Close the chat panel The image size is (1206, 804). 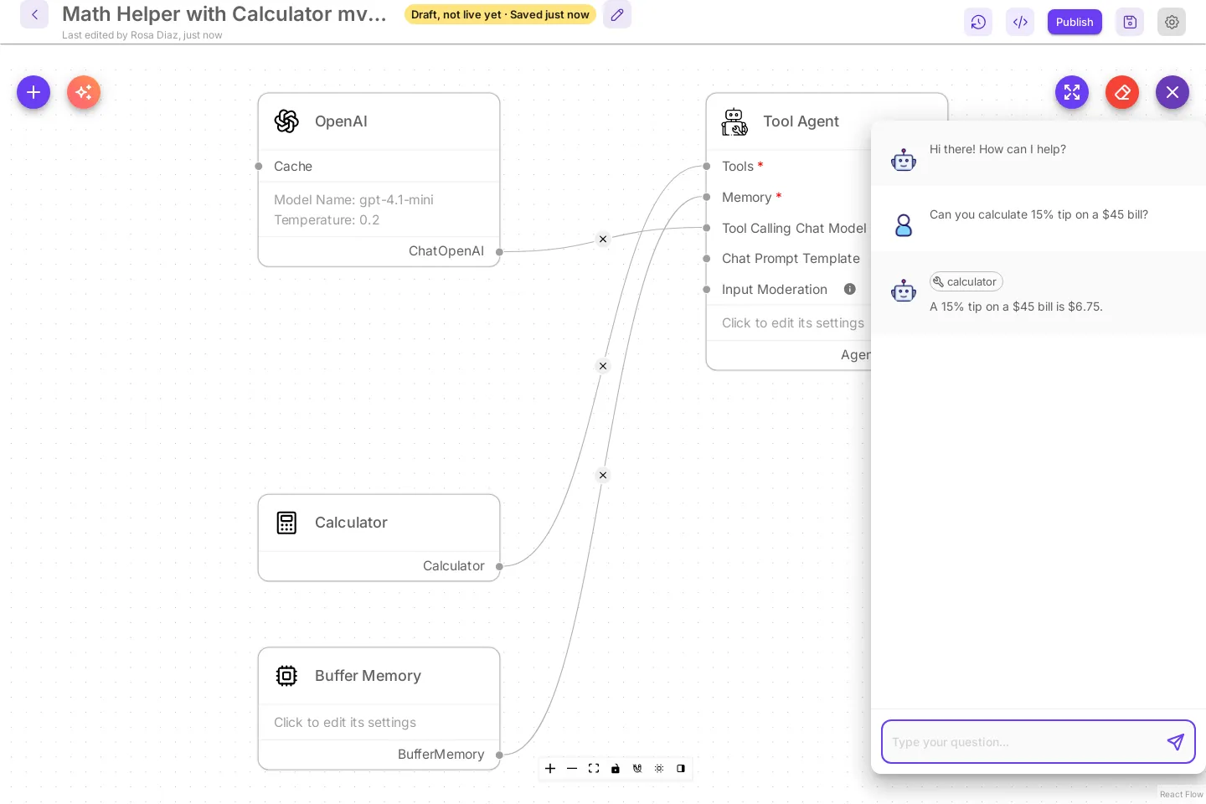(1172, 92)
